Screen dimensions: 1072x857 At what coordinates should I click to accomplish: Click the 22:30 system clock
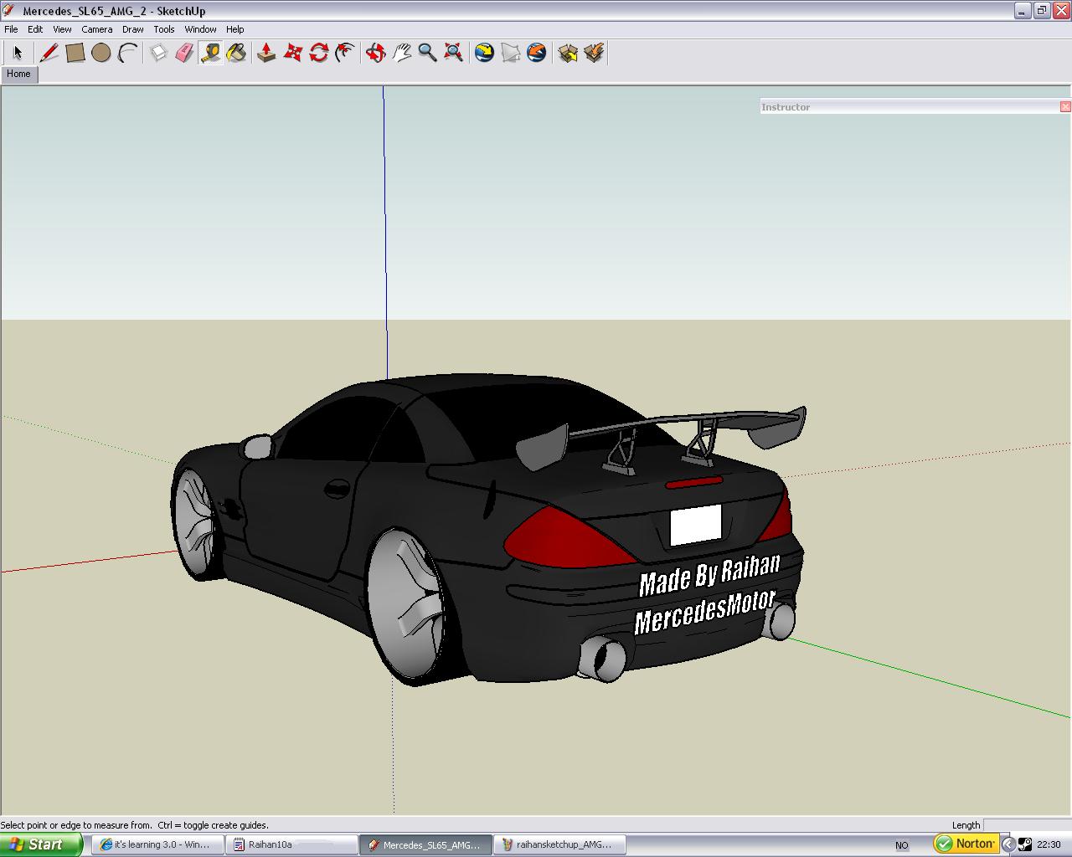(x=1049, y=844)
